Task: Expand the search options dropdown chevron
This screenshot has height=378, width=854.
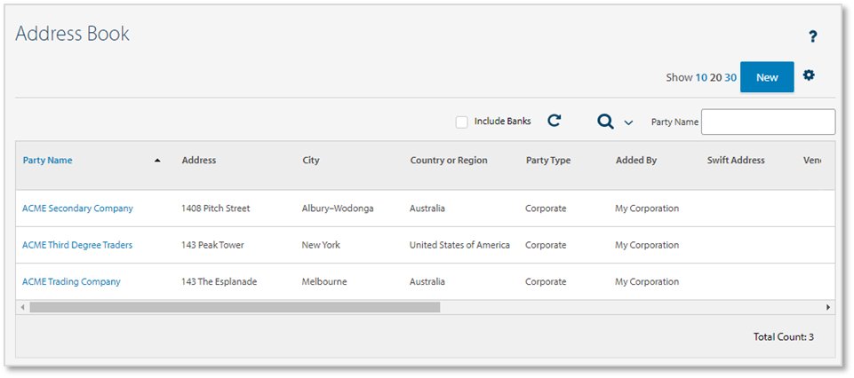Action: pyautogui.click(x=628, y=122)
